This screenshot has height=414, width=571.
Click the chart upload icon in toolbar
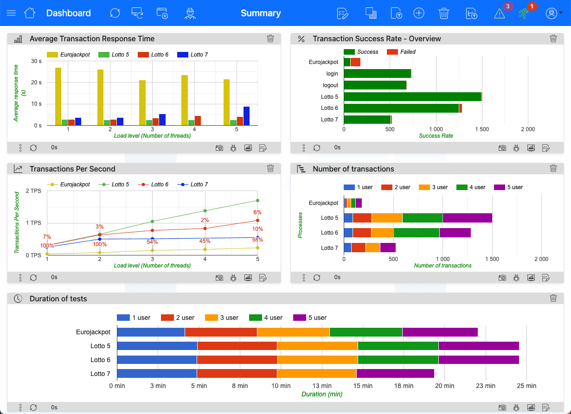click(x=472, y=13)
